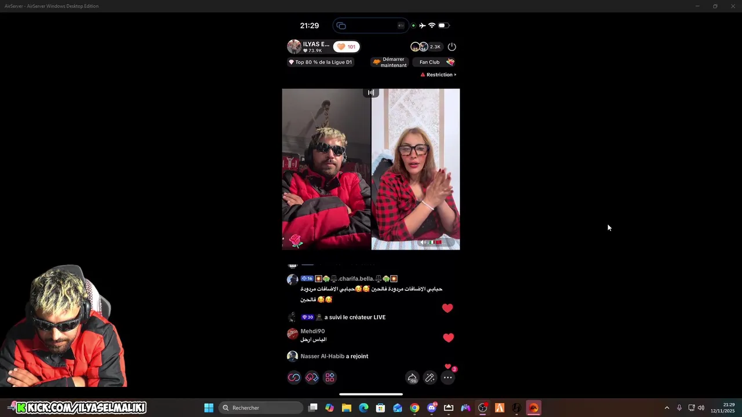Open Google Chrome from taskbar
742x417 pixels.
point(414,408)
